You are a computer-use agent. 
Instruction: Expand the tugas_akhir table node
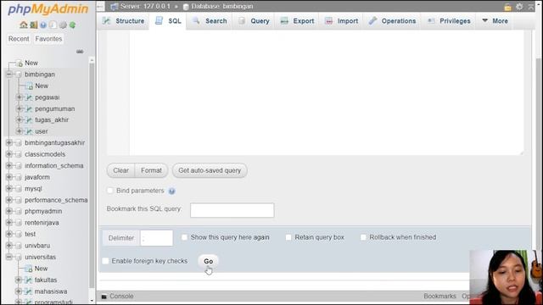coord(20,119)
